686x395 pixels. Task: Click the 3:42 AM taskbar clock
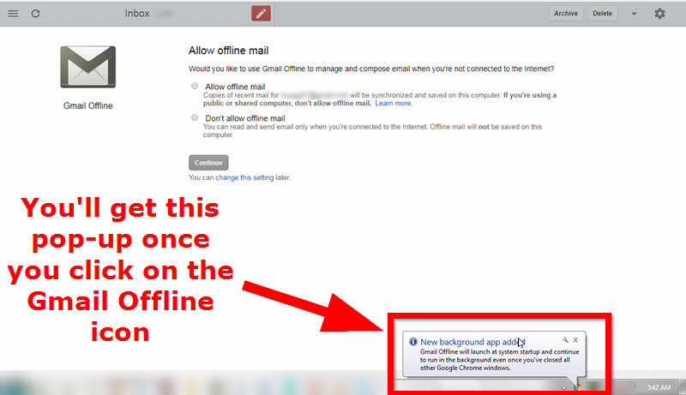[x=659, y=387]
